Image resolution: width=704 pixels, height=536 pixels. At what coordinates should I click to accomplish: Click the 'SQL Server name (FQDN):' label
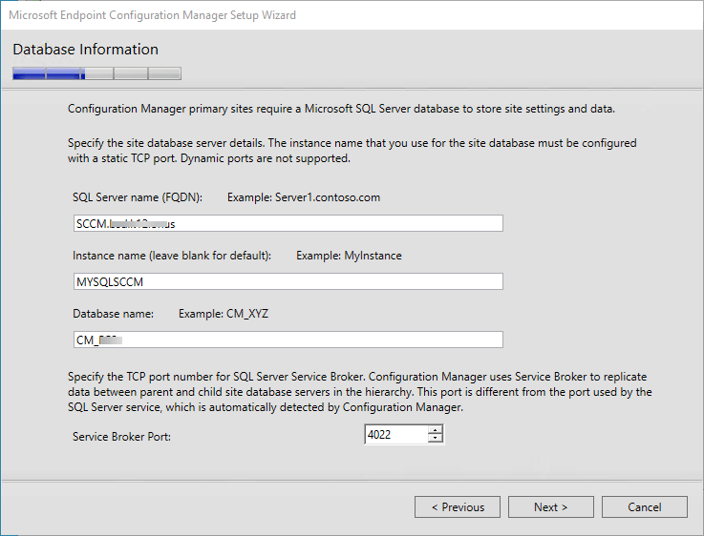(x=138, y=197)
